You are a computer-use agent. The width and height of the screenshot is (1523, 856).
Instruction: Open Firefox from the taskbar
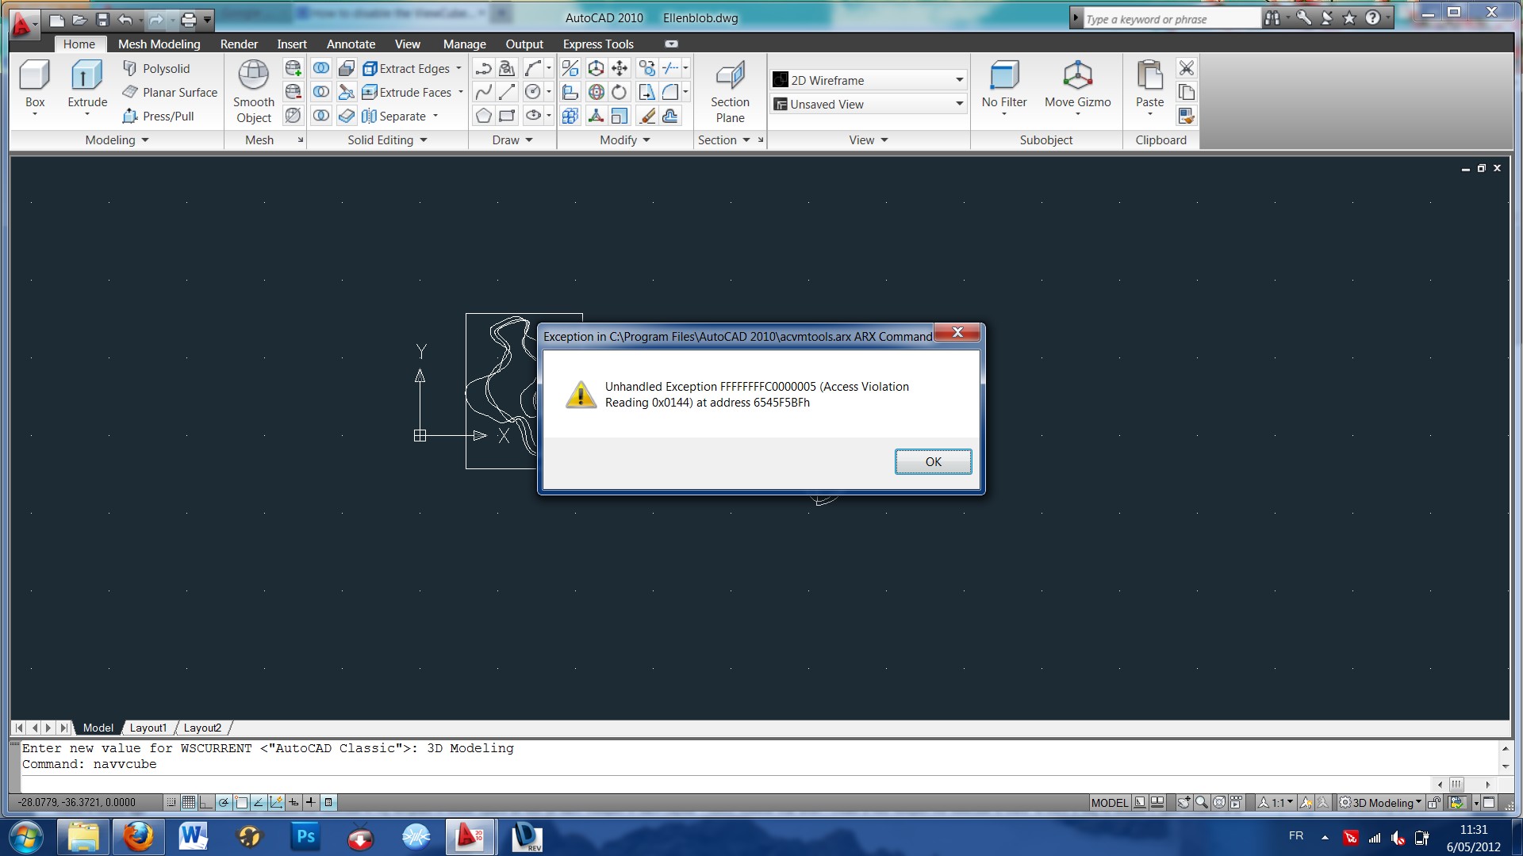138,836
